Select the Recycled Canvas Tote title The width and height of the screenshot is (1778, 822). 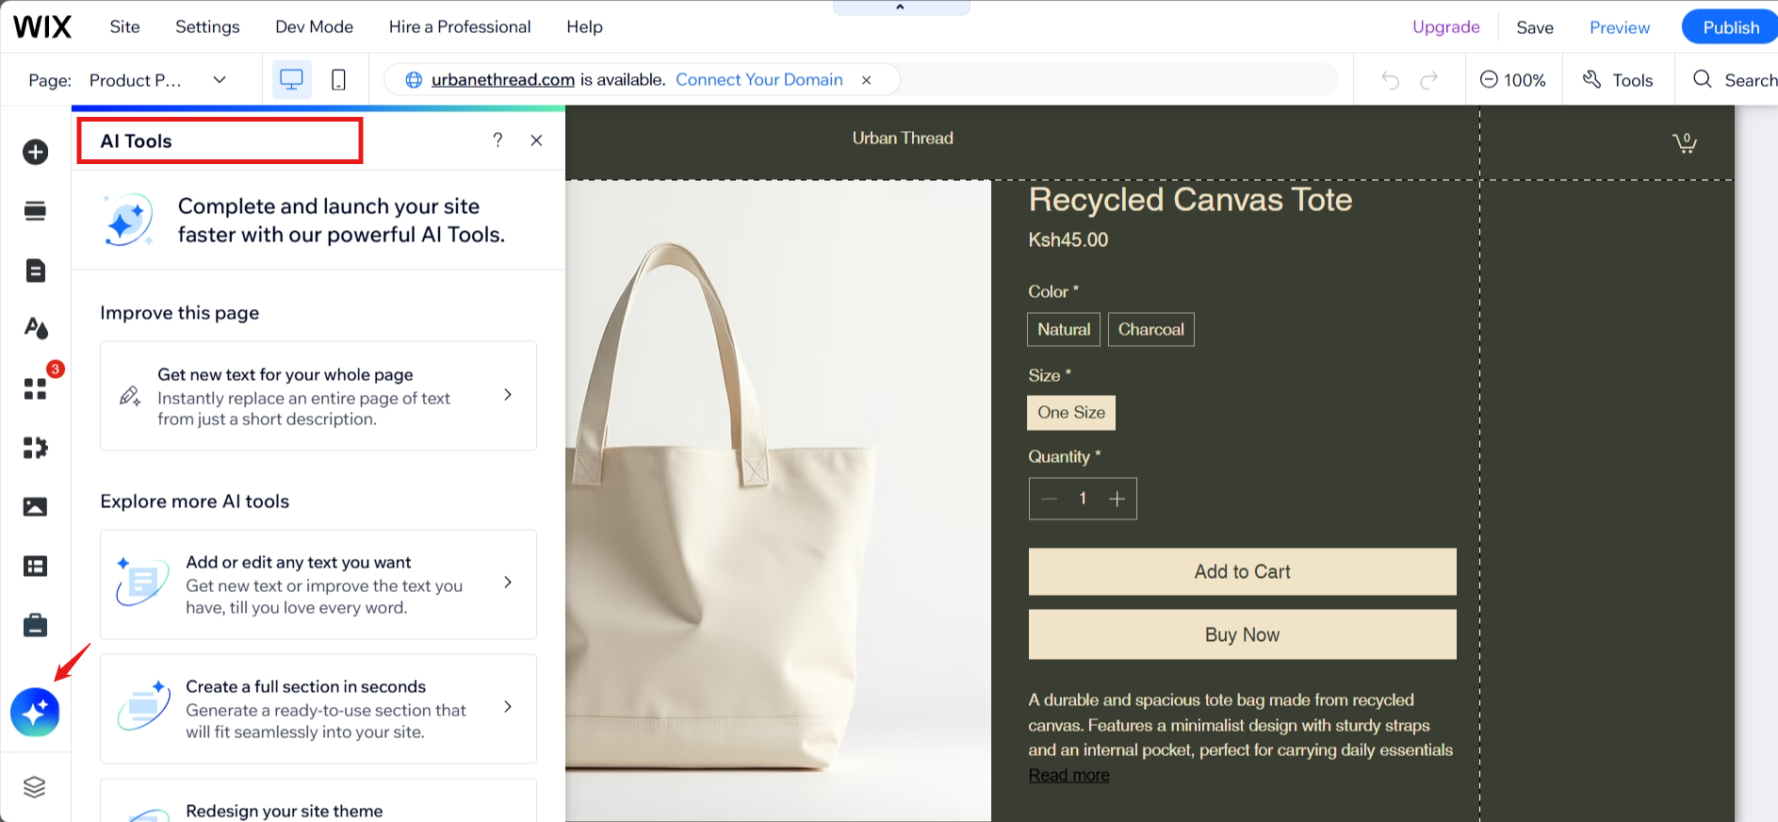(1190, 200)
